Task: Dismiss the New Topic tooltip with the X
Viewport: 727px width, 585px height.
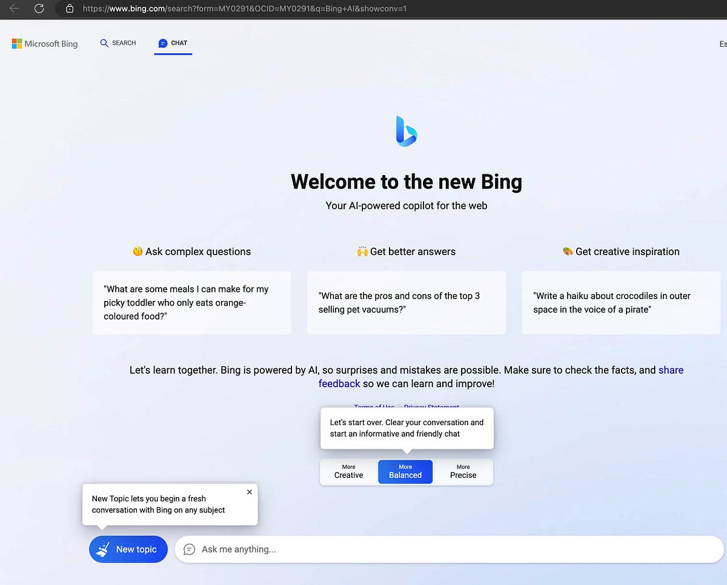Action: coord(249,492)
